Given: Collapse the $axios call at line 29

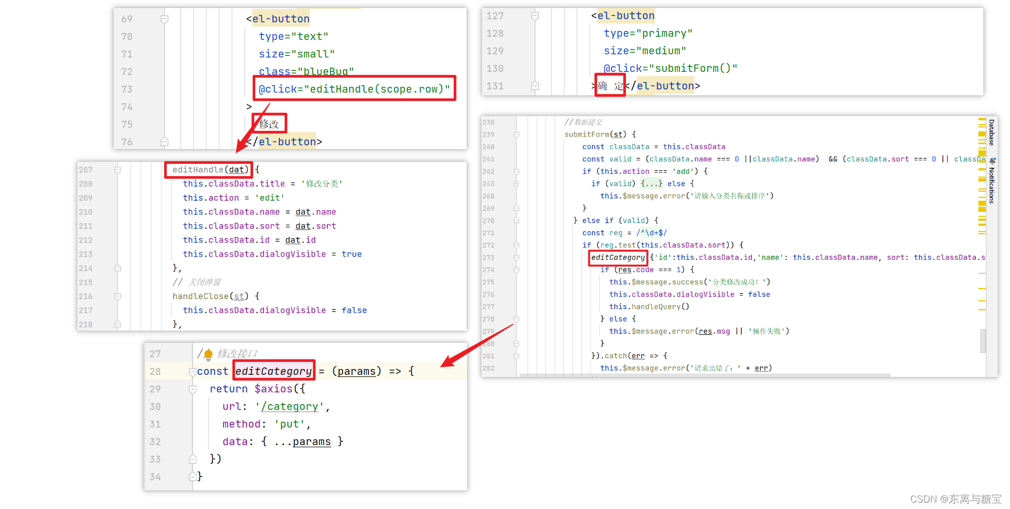Looking at the screenshot, I should [193, 389].
